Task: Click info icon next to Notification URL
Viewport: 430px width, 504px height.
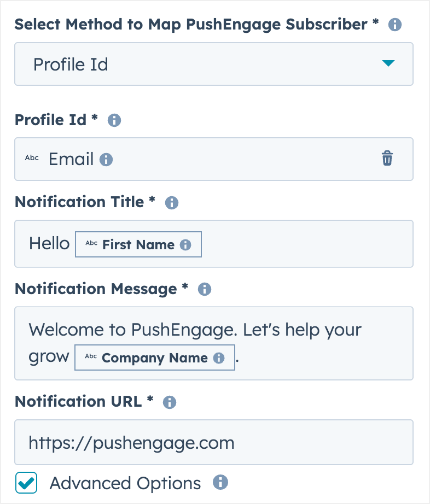Action: click(x=170, y=402)
